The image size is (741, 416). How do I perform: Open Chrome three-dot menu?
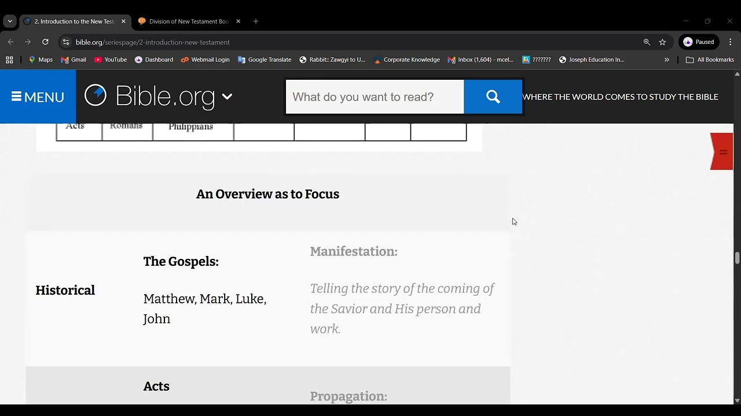730,42
